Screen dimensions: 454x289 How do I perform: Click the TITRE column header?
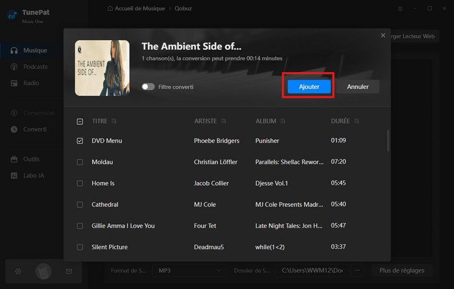pyautogui.click(x=100, y=121)
